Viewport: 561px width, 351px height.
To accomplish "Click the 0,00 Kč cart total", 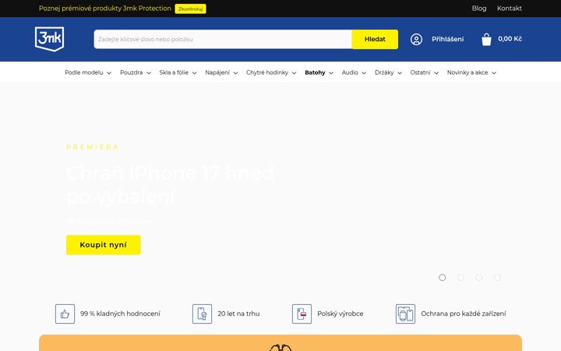I will click(x=510, y=39).
